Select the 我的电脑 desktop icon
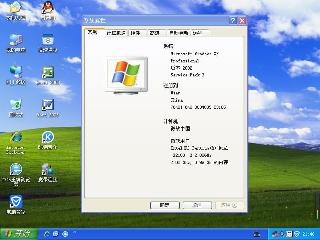Viewport: 320px width, 240px height. point(16,40)
